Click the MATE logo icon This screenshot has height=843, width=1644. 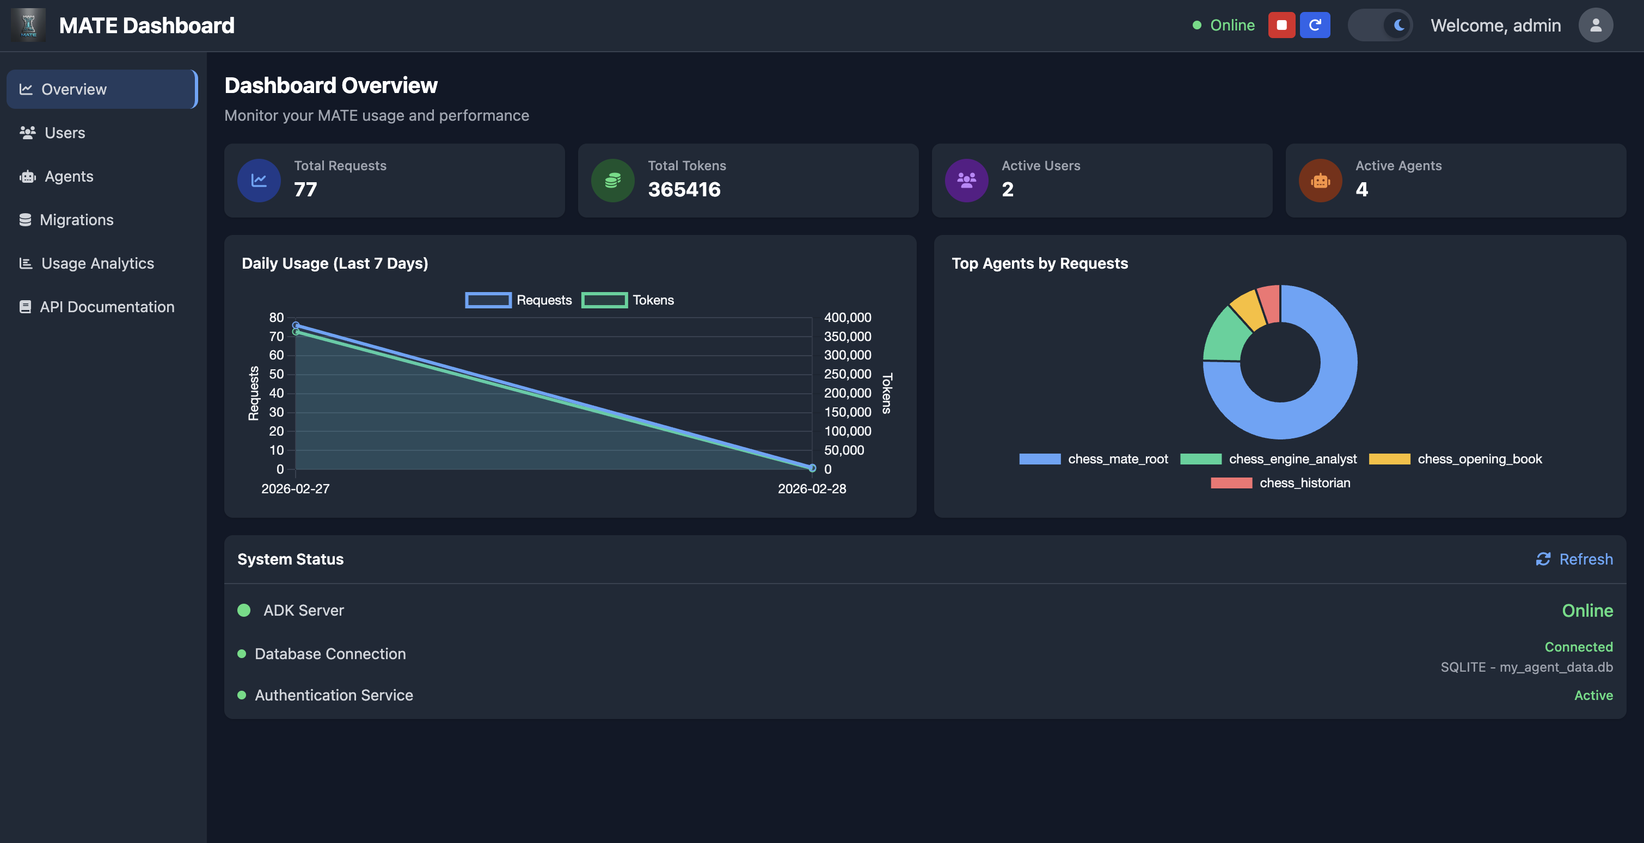27,25
